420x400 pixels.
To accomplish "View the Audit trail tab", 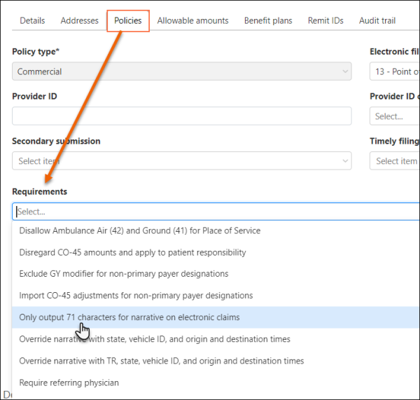I will coord(377,20).
